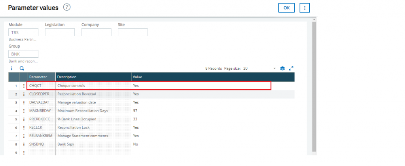Click the grid search magnifier icon

(22, 68)
